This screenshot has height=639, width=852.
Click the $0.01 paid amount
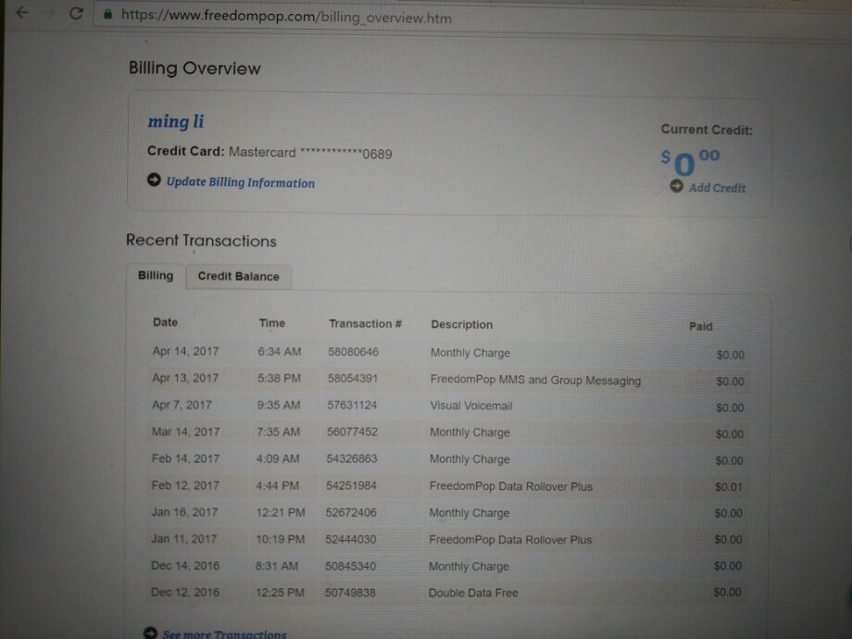tap(729, 487)
